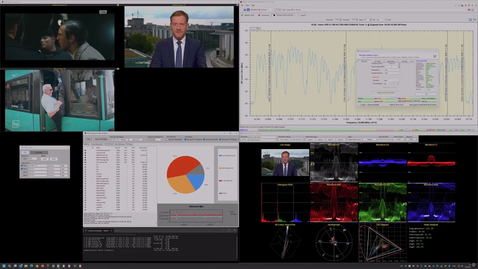Click the Video Settings button

285,139
